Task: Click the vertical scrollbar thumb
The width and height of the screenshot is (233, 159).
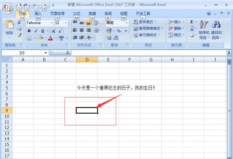Action: pyautogui.click(x=229, y=111)
